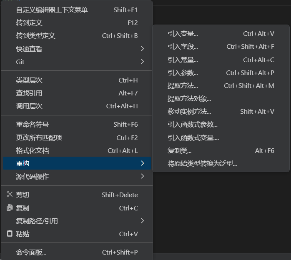Screen dimensions: 291x260
Task: Select 引入参数... in refactor submenu
Action: 221,72
